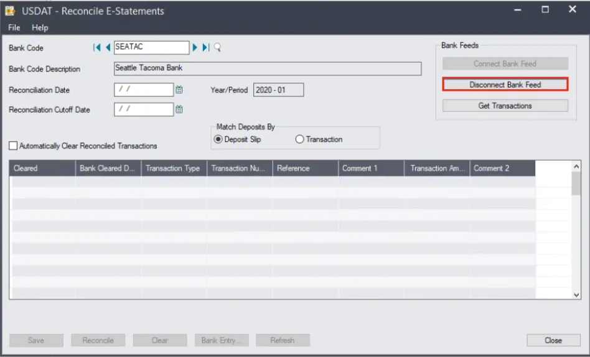Click the Bank Entry button
This screenshot has height=357, width=590.
tap(222, 340)
